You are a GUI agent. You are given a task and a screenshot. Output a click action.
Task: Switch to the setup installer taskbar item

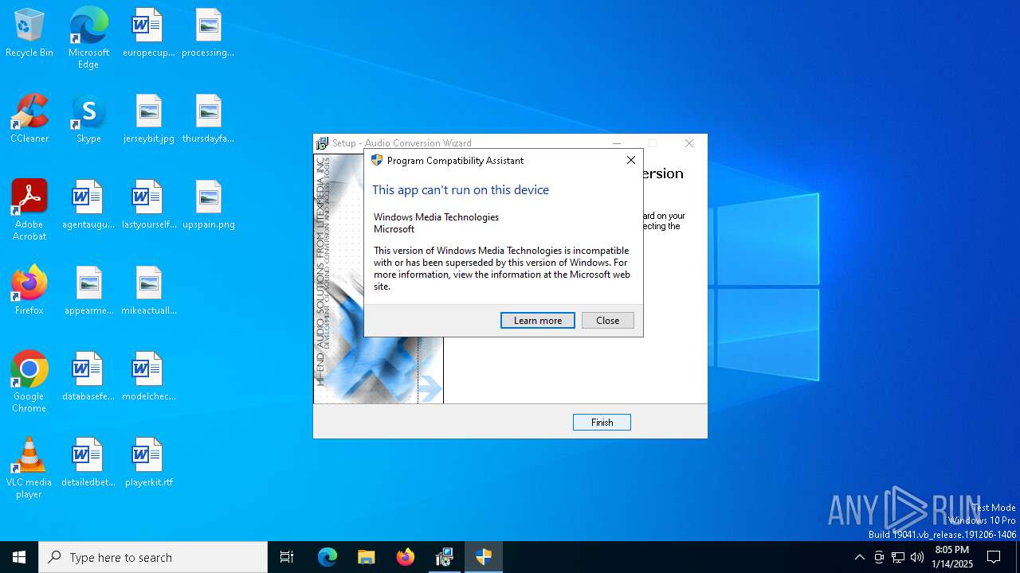coord(445,557)
